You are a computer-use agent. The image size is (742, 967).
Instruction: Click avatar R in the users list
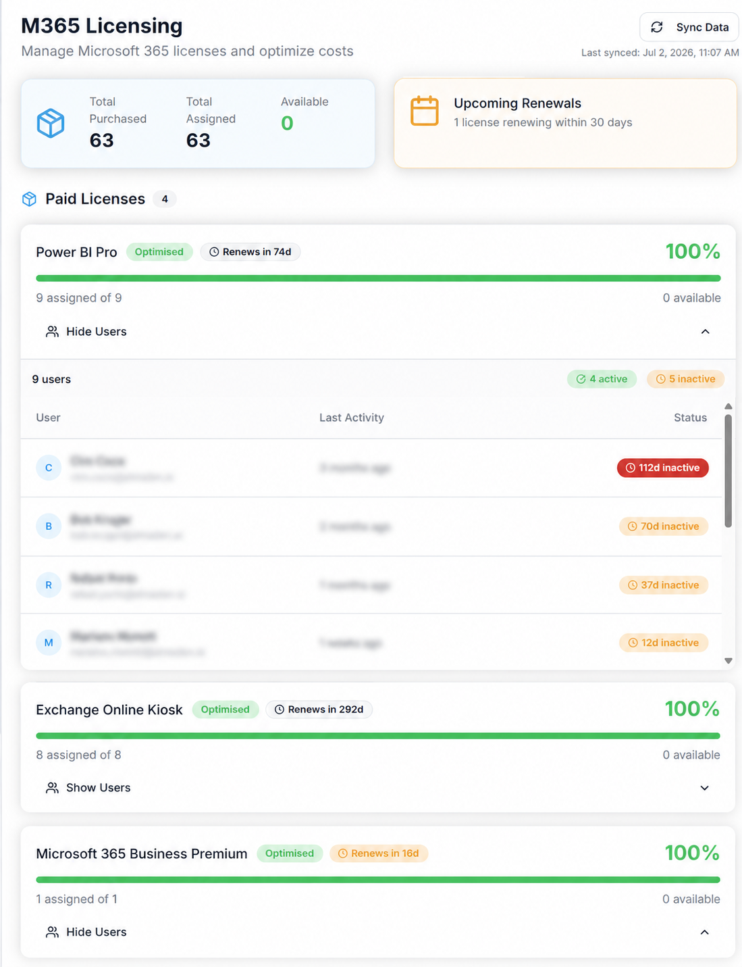pos(49,585)
